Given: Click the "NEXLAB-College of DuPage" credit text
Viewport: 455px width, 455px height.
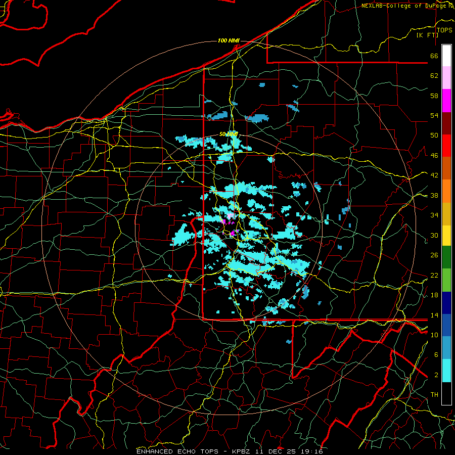Looking at the screenshot, I should click(x=404, y=6).
